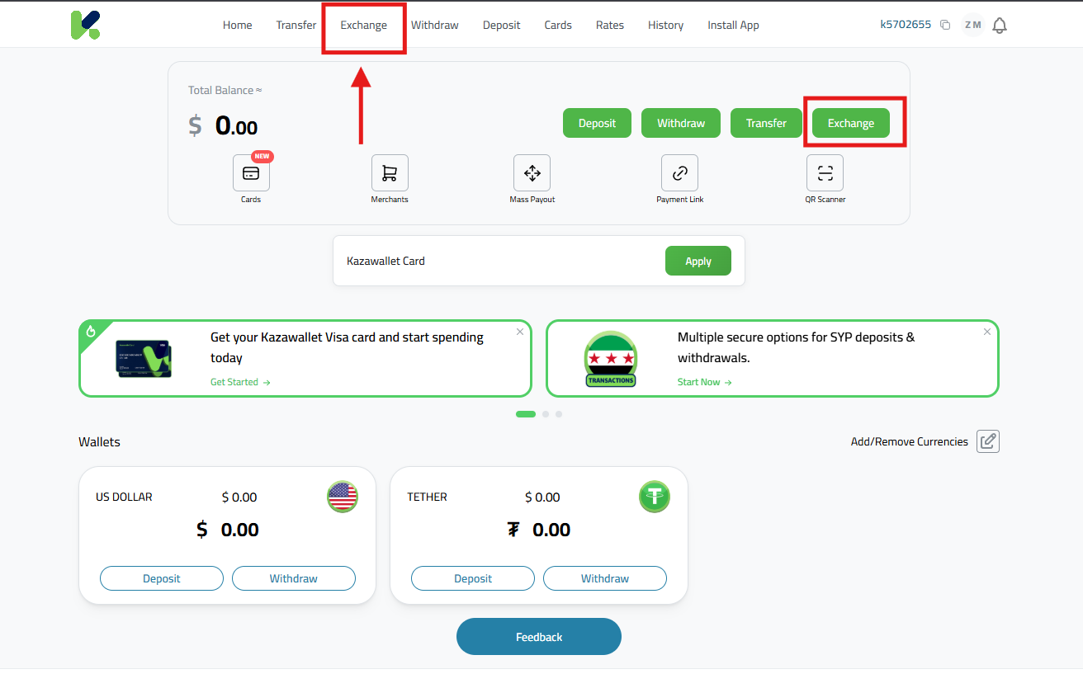Click the green Exchange button
The image size is (1083, 674).
850,123
